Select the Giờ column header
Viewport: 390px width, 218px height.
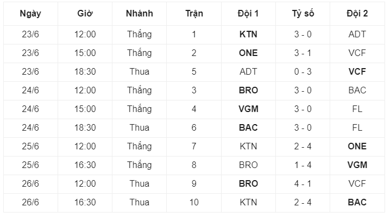(x=85, y=13)
